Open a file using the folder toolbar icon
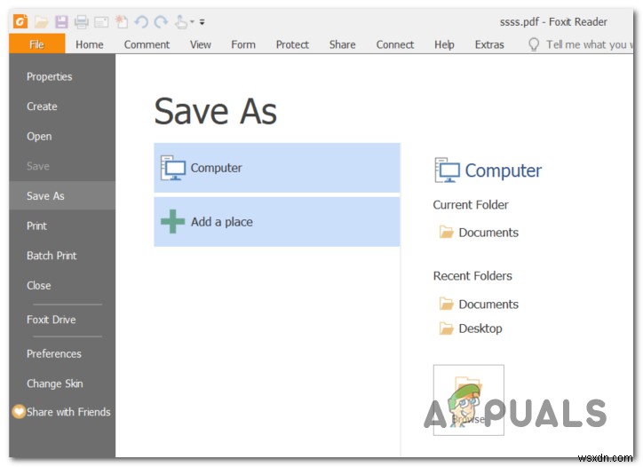Screen dimensions: 643x467 [x=41, y=21]
